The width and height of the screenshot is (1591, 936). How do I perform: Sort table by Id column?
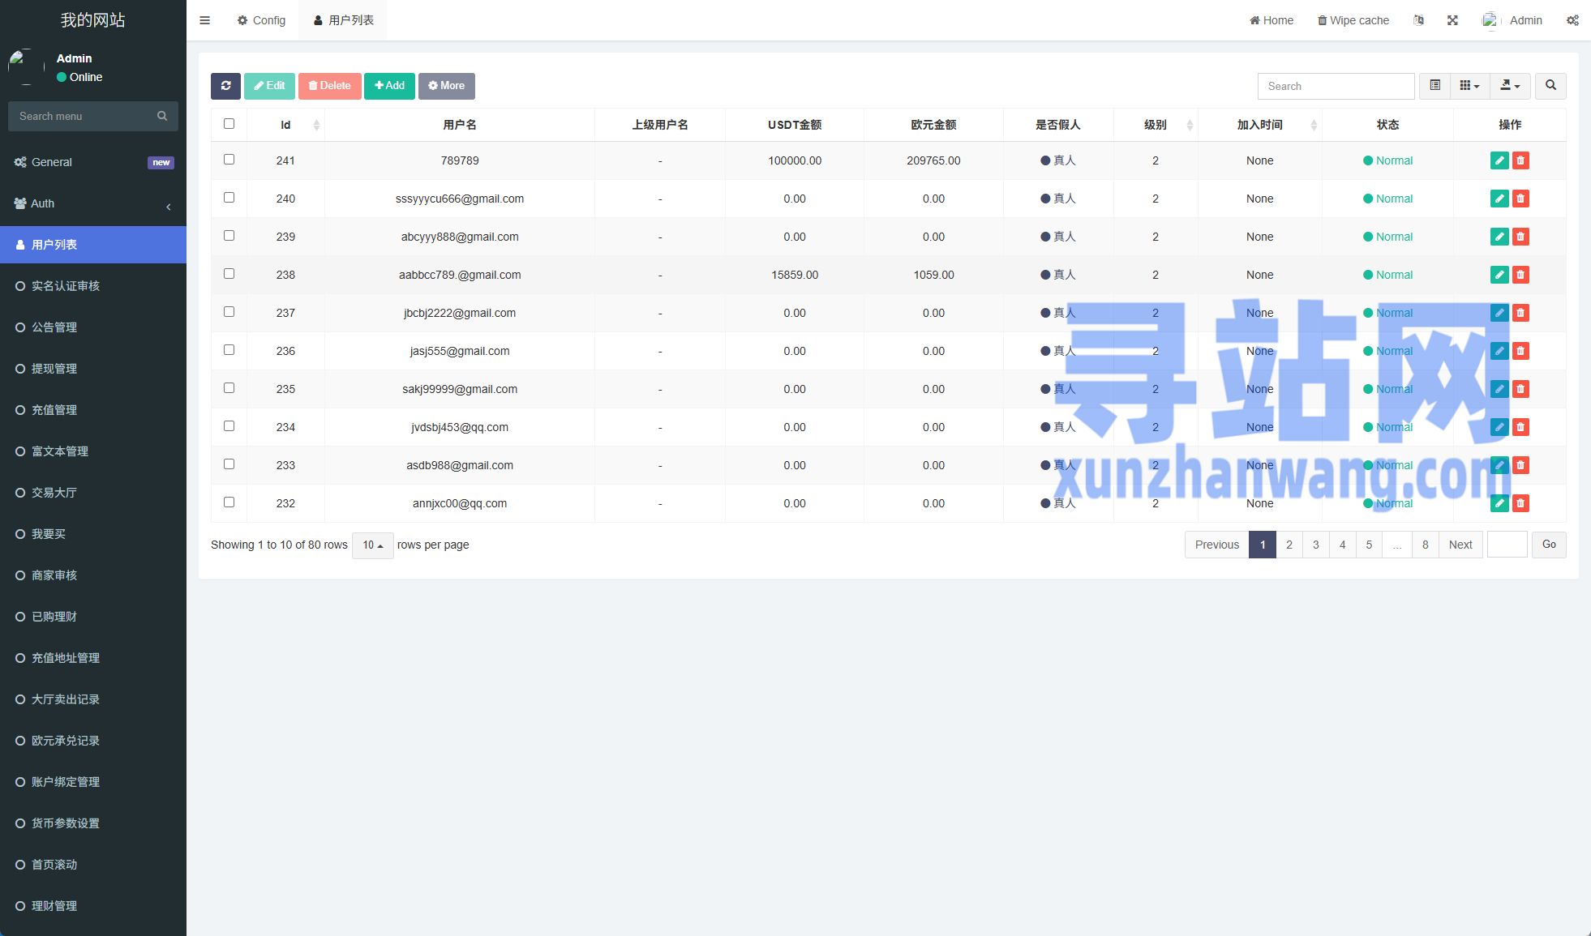[x=285, y=125]
